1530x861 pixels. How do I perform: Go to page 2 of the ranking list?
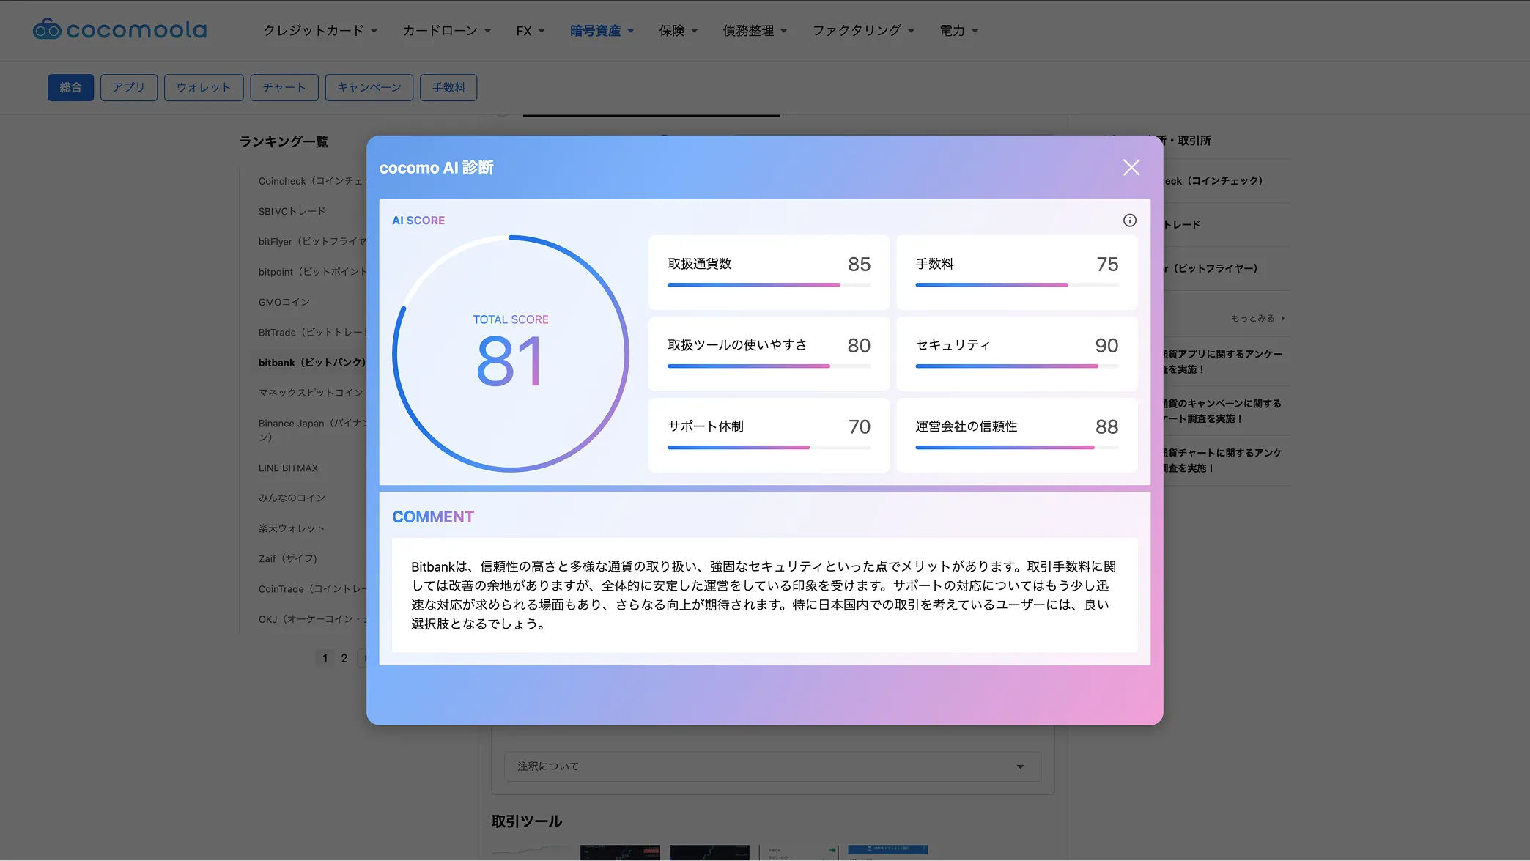(x=344, y=658)
